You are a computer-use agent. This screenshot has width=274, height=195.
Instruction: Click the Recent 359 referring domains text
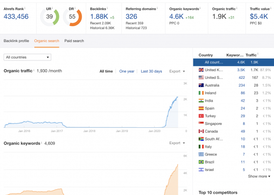click(134, 23)
